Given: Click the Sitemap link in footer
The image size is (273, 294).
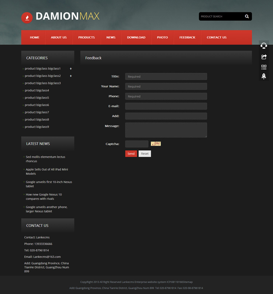Looking at the screenshot, I should click(x=187, y=282).
